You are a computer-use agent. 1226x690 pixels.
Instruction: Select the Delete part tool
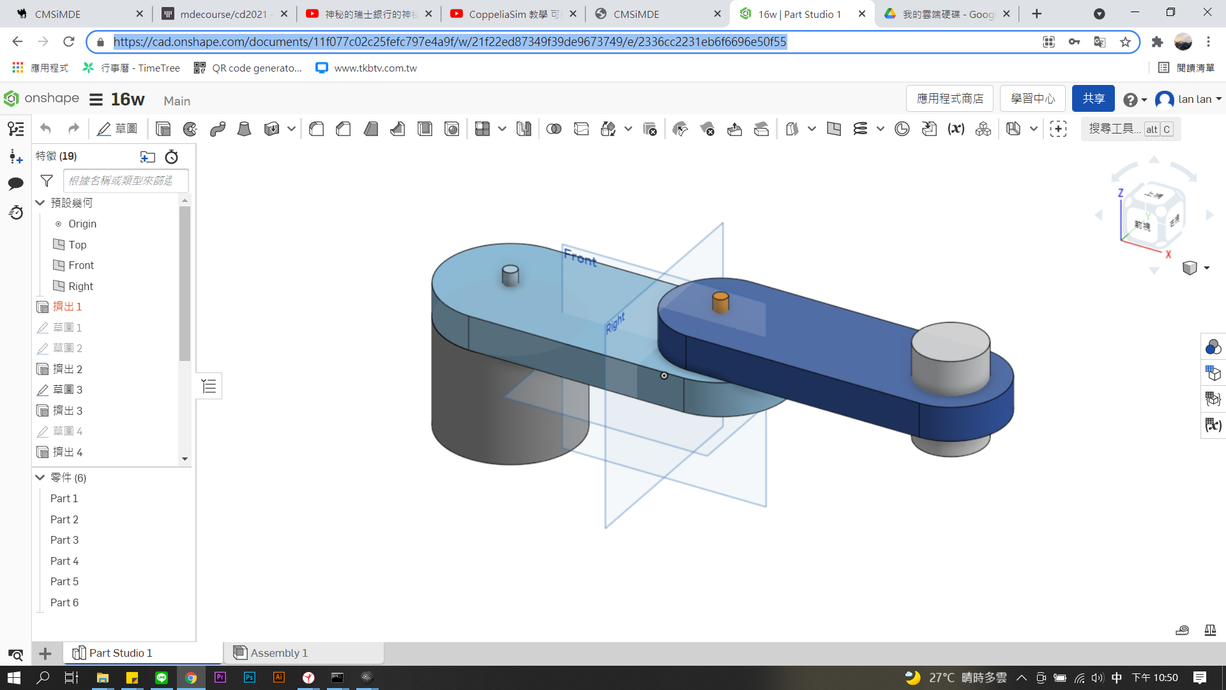(x=649, y=129)
